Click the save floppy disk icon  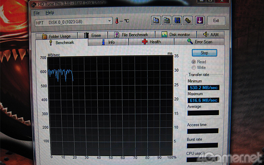178,20
